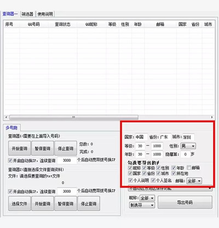Enable the 邮箱 export checkbox
Screen dimensions: 219x228
click(x=189, y=167)
